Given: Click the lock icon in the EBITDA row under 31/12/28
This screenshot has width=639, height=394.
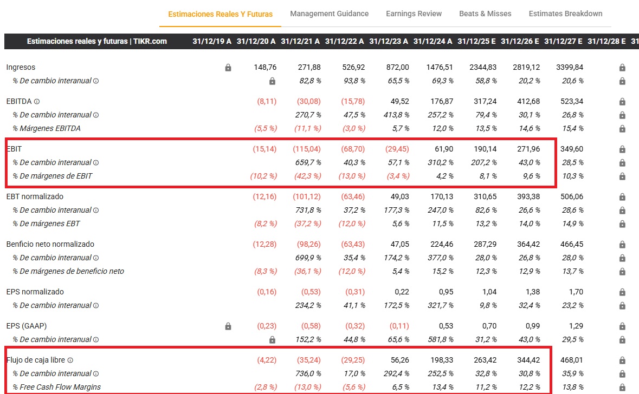Looking at the screenshot, I should point(622,102).
